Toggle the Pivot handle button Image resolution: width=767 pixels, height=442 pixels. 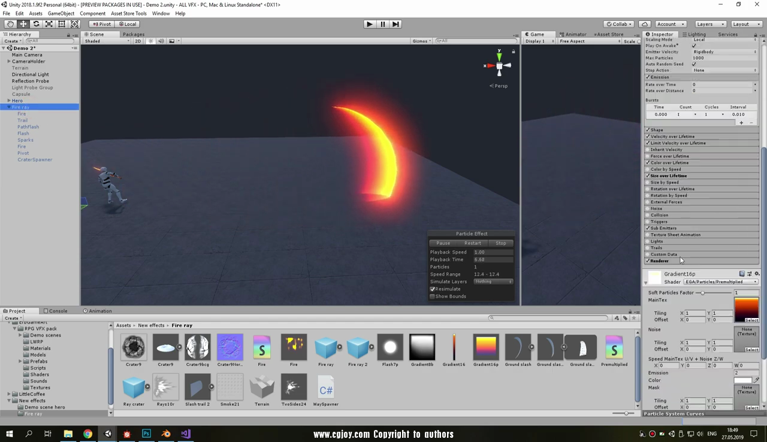coord(102,24)
